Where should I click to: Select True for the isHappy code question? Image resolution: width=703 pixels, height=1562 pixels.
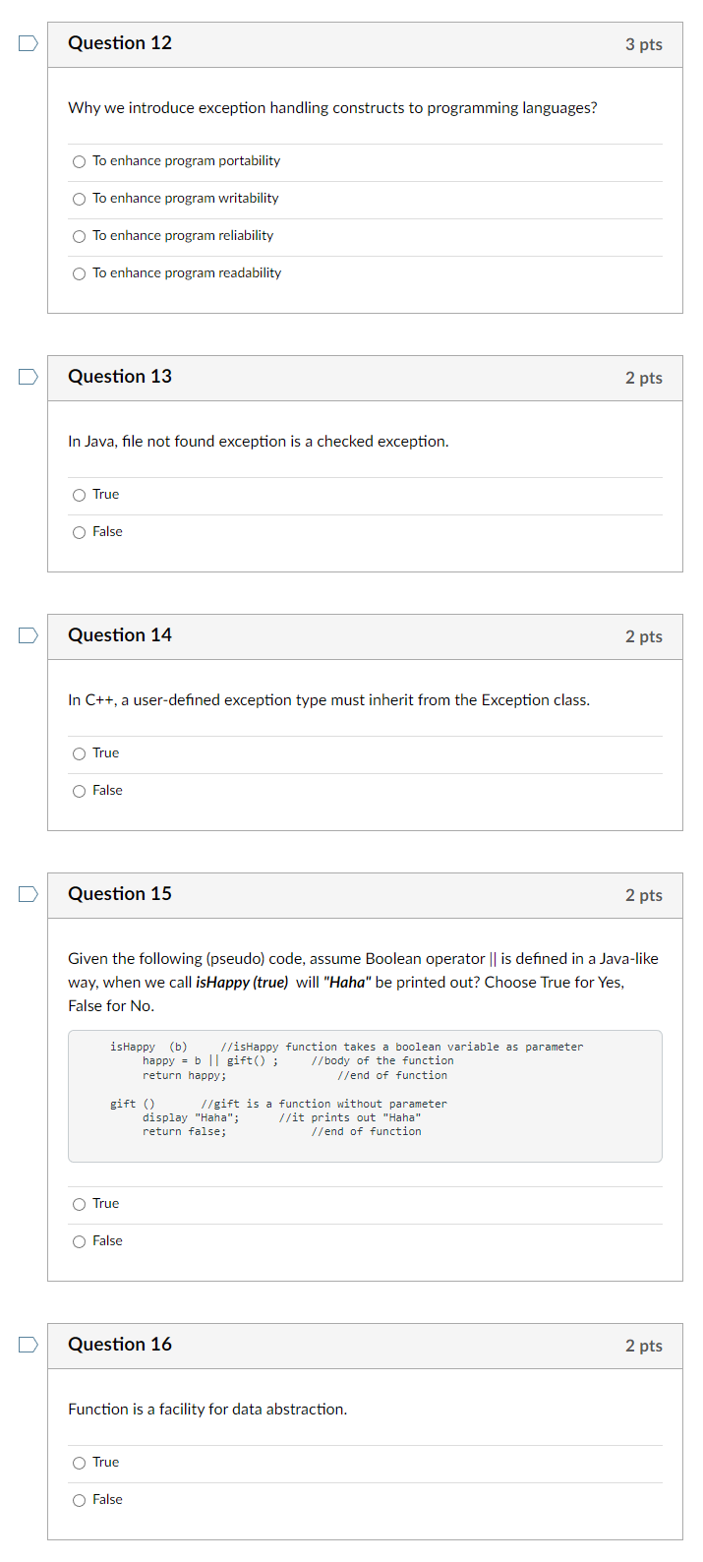(x=79, y=1204)
